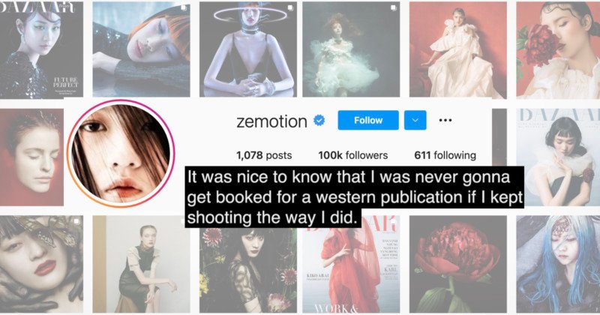Open the underwater white dress photo
This screenshot has height=315, width=600.
[x=351, y=49]
